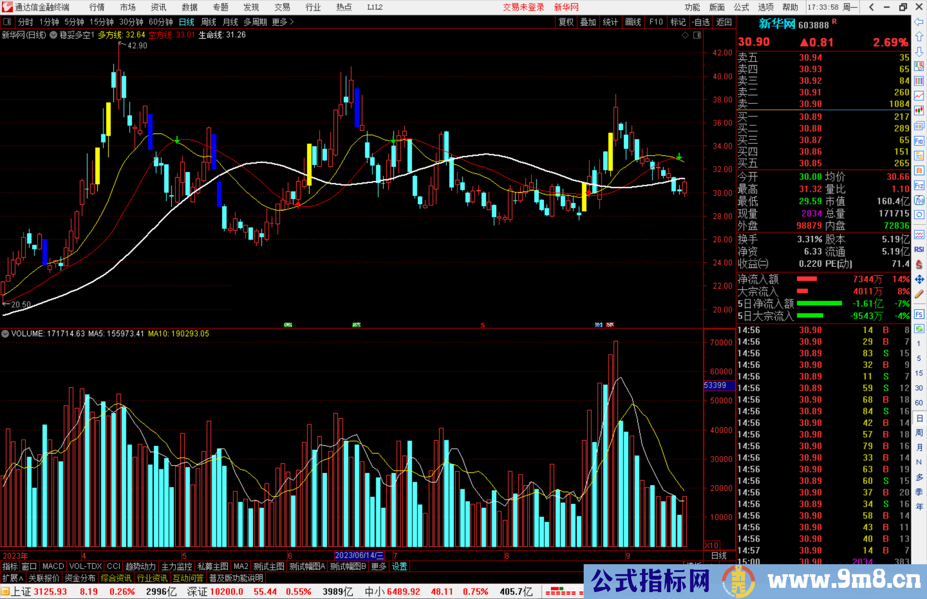Click the RSI indicator sidebar icon

(x=919, y=249)
